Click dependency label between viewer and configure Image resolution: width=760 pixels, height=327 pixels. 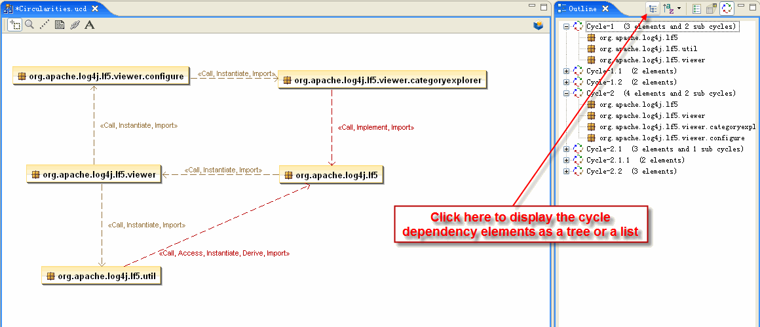click(139, 125)
